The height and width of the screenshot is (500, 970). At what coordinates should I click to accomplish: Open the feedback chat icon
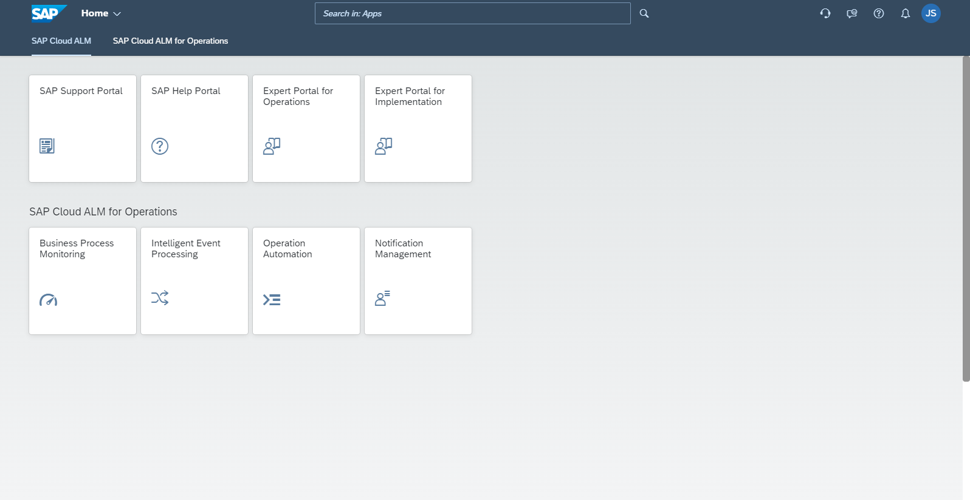[x=851, y=13]
